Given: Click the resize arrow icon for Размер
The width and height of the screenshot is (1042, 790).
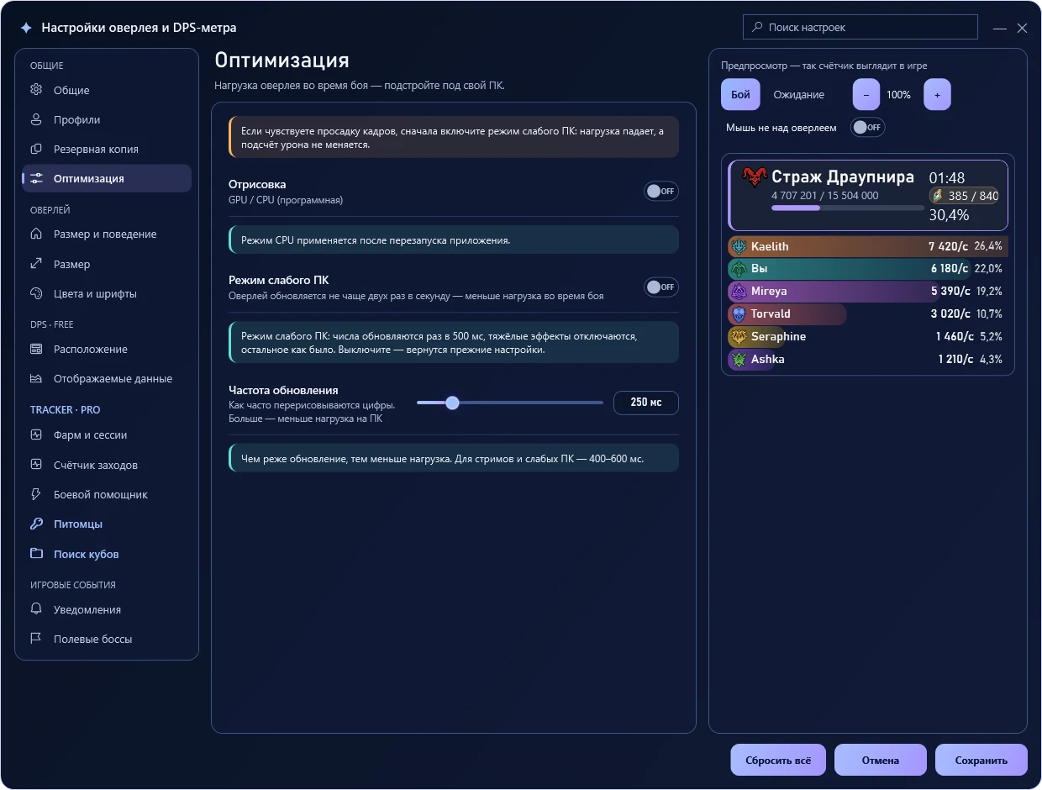Looking at the screenshot, I should [x=36, y=264].
